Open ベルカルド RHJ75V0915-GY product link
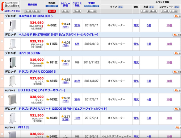 click(x=58, y=34)
